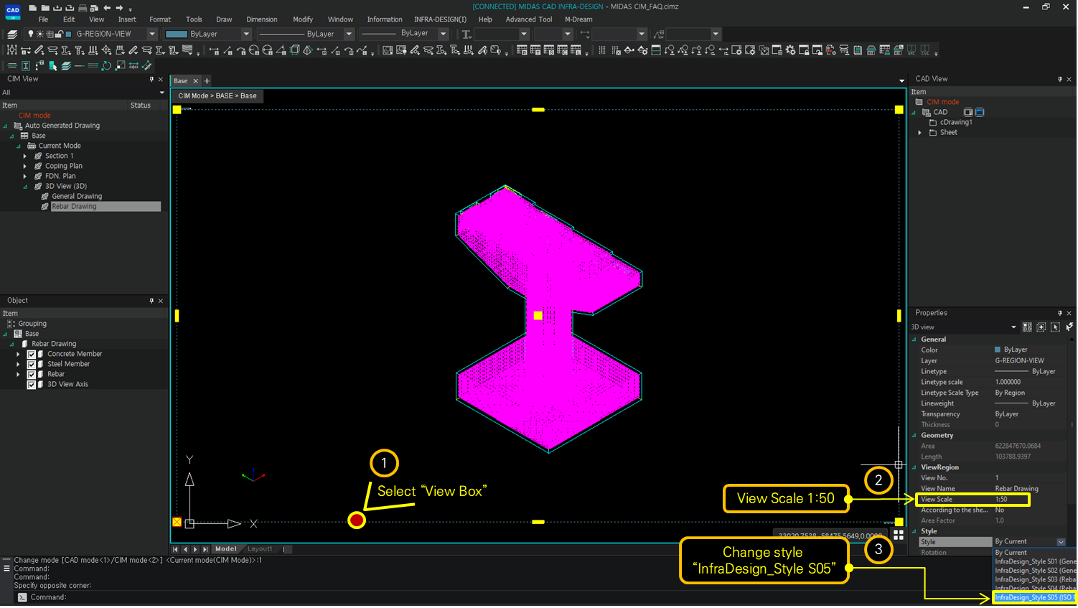This screenshot has height=608, width=1078.
Task: Select the layers stack icon at top-left toolbar
Action: [13, 34]
